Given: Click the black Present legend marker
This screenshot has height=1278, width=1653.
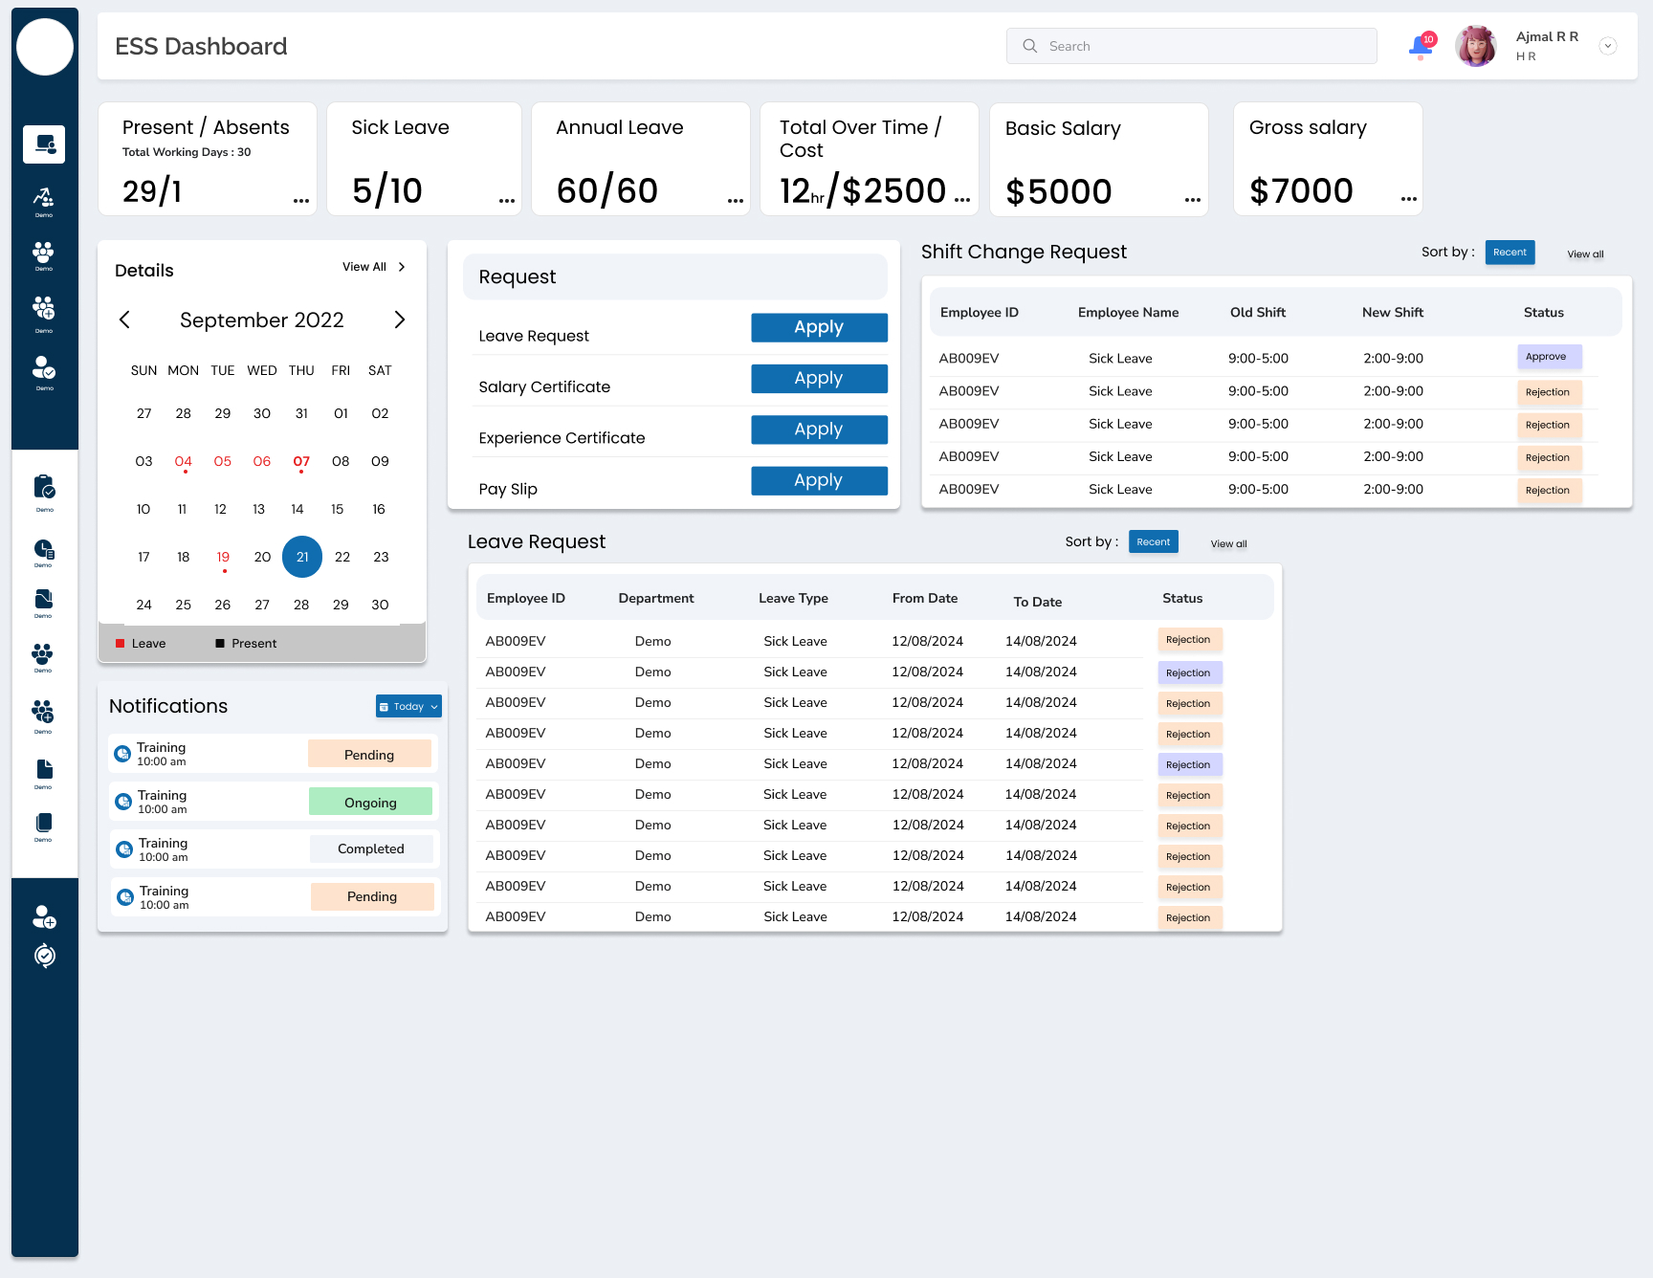Looking at the screenshot, I should tap(220, 644).
